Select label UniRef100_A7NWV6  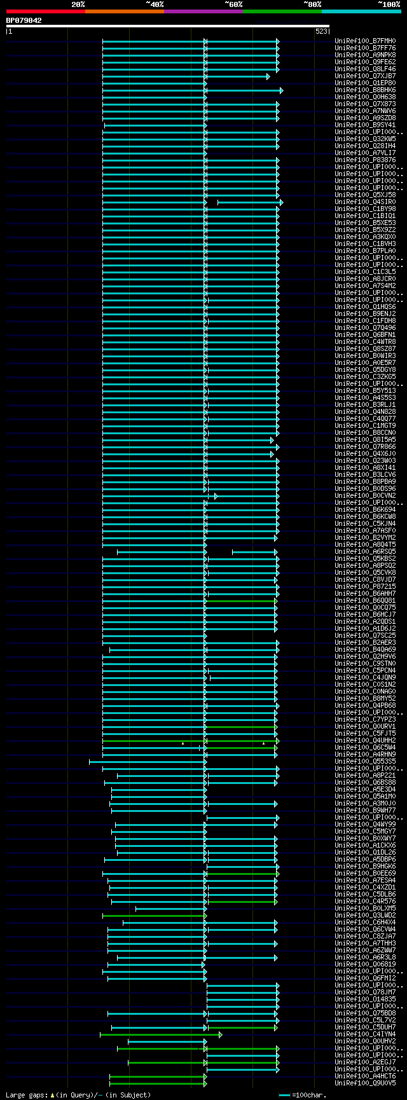click(365, 111)
